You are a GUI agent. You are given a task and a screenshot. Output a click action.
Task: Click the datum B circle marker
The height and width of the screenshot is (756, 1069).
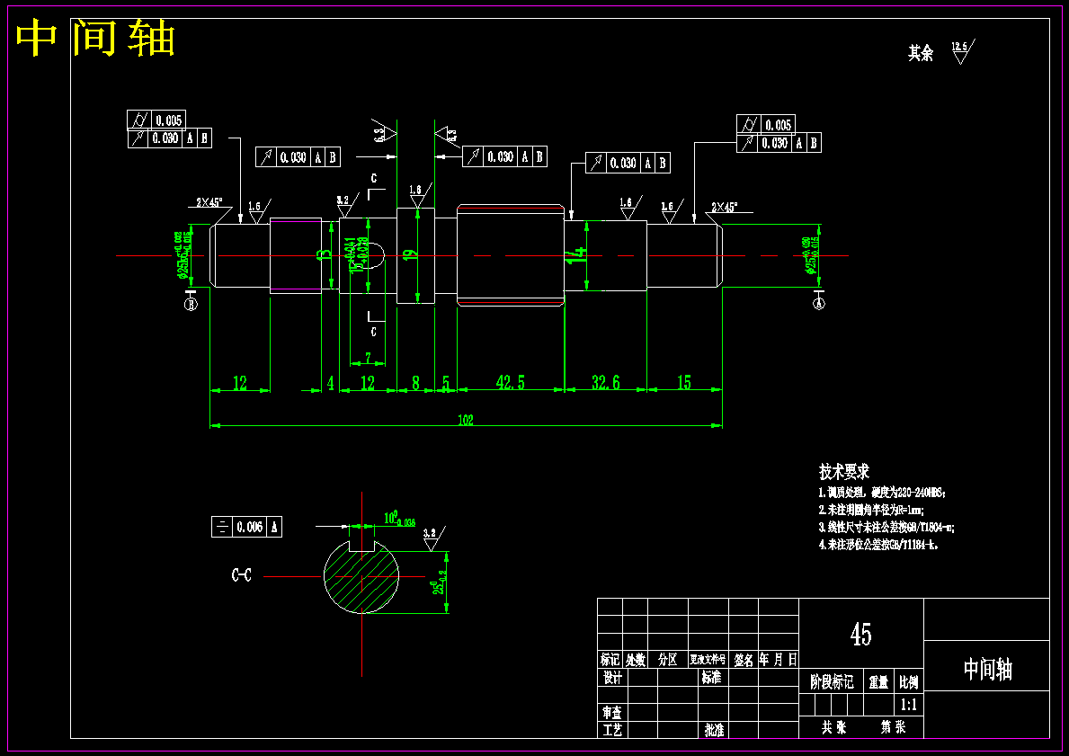tap(191, 304)
